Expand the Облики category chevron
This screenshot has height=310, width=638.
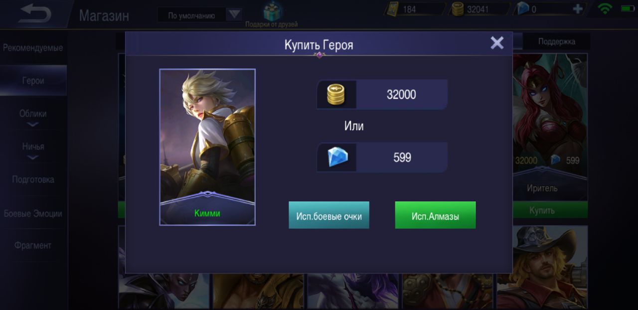coord(33,125)
